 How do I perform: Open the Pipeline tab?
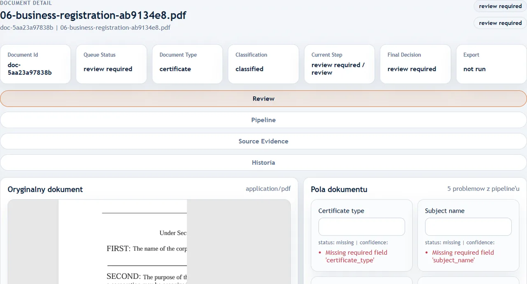(x=263, y=120)
